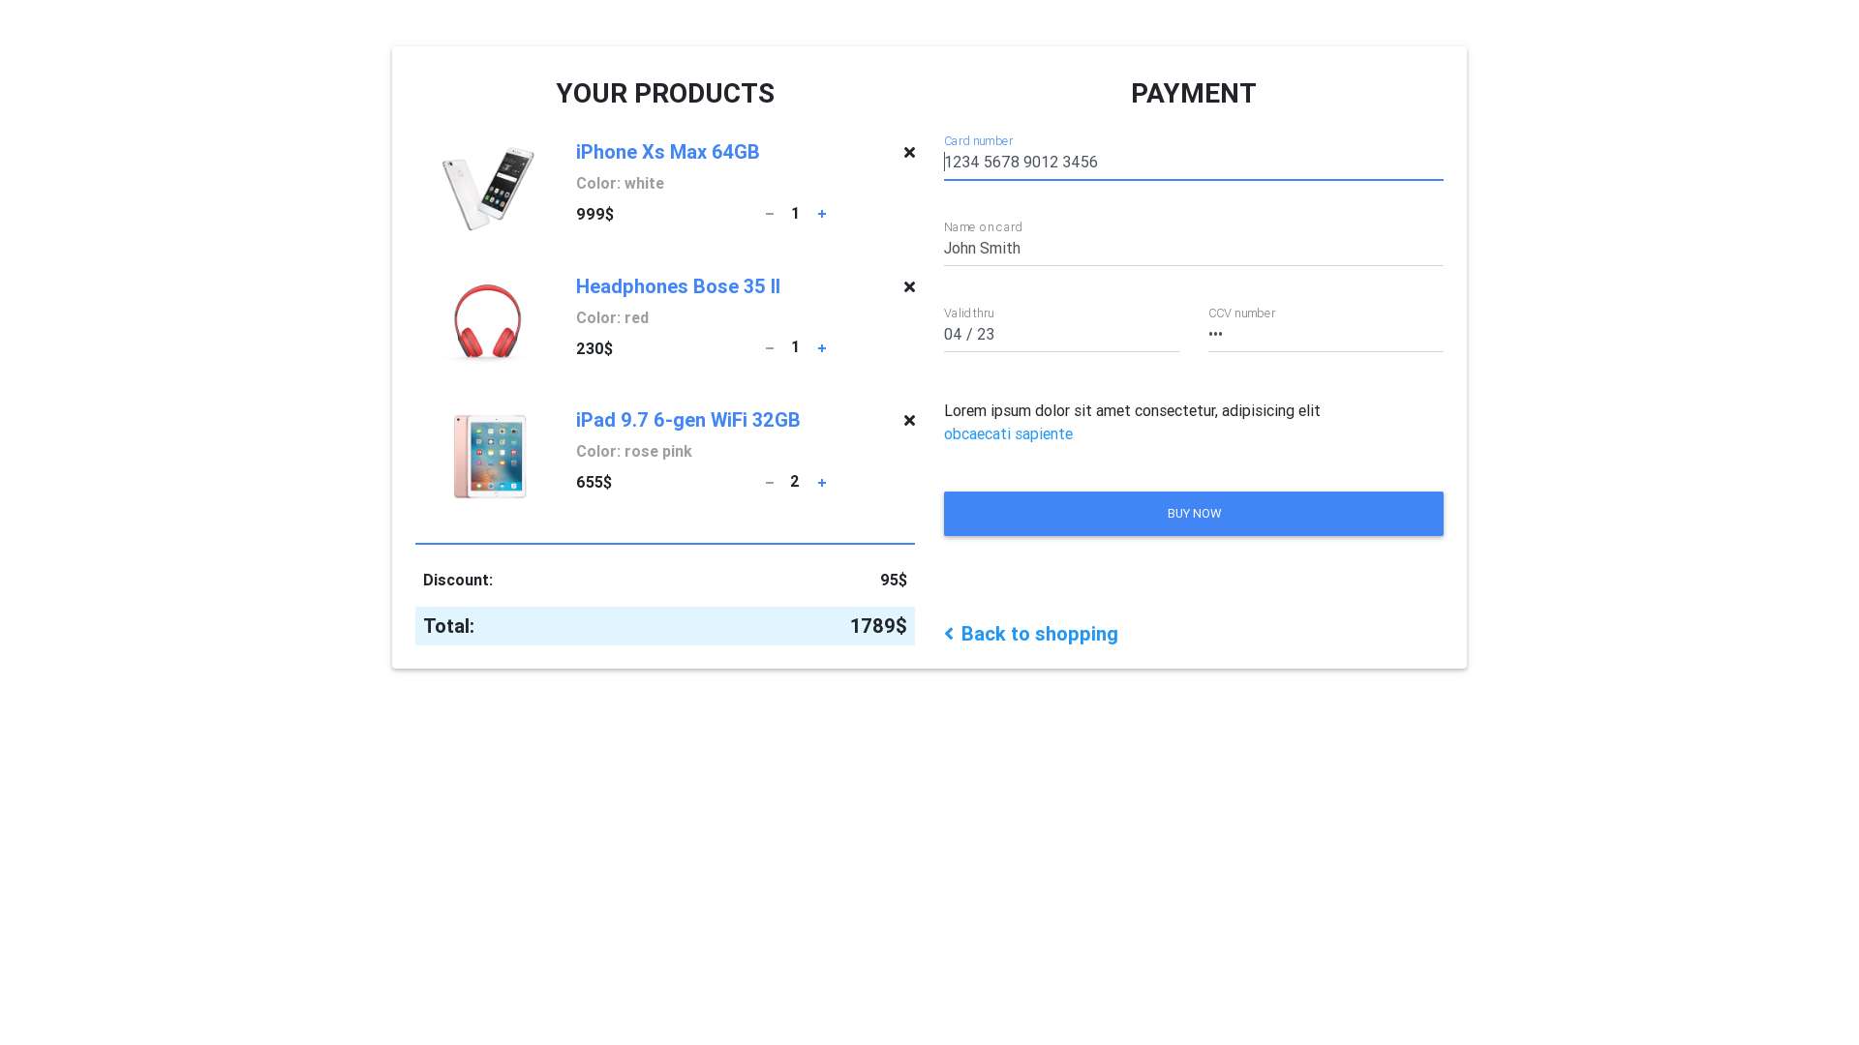Click the BUY NOW button
This screenshot has height=1045, width=1859.
click(x=1193, y=514)
